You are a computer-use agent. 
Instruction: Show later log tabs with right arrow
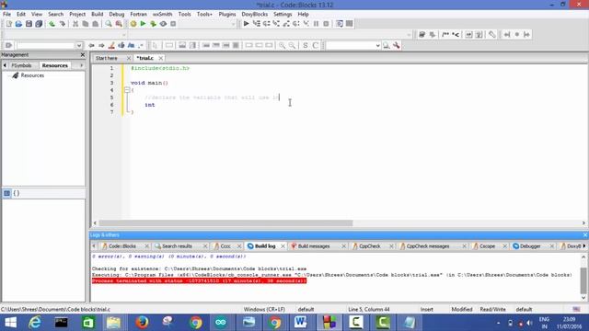[584, 246]
